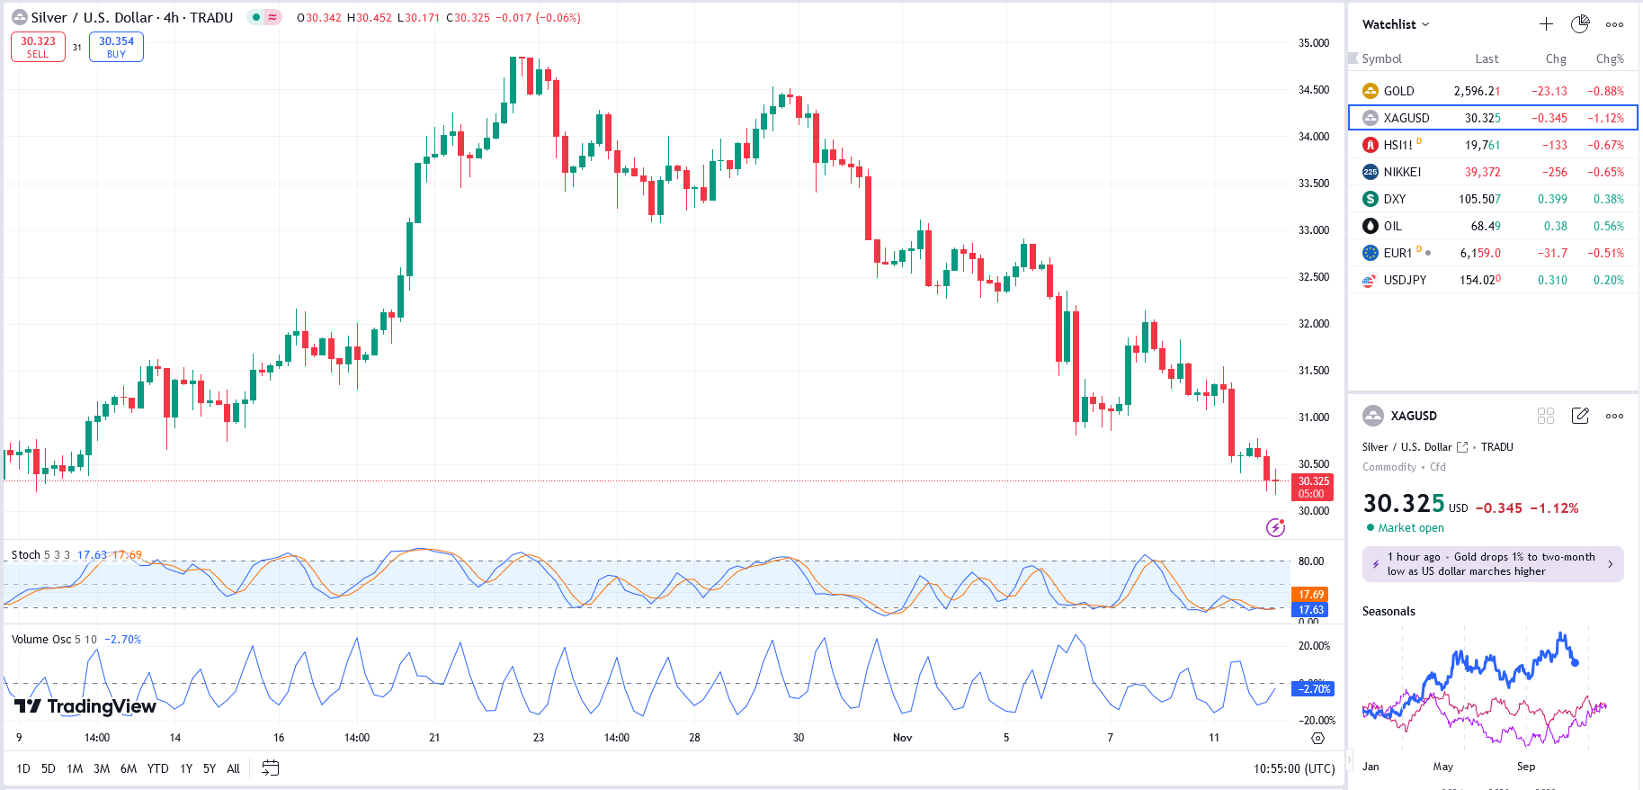Open chart scale settings gear icon
This screenshot has width=1643, height=790.
click(1317, 738)
